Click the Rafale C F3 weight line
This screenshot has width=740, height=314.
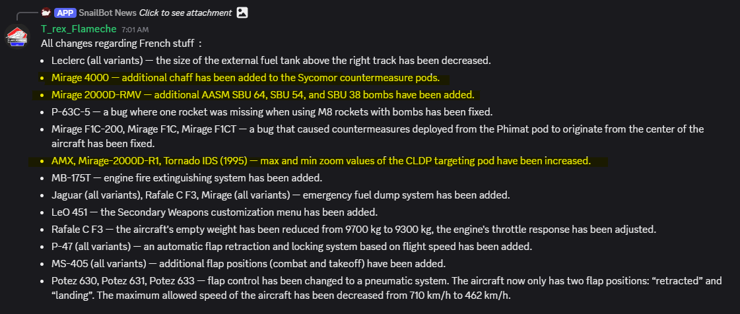point(354,230)
